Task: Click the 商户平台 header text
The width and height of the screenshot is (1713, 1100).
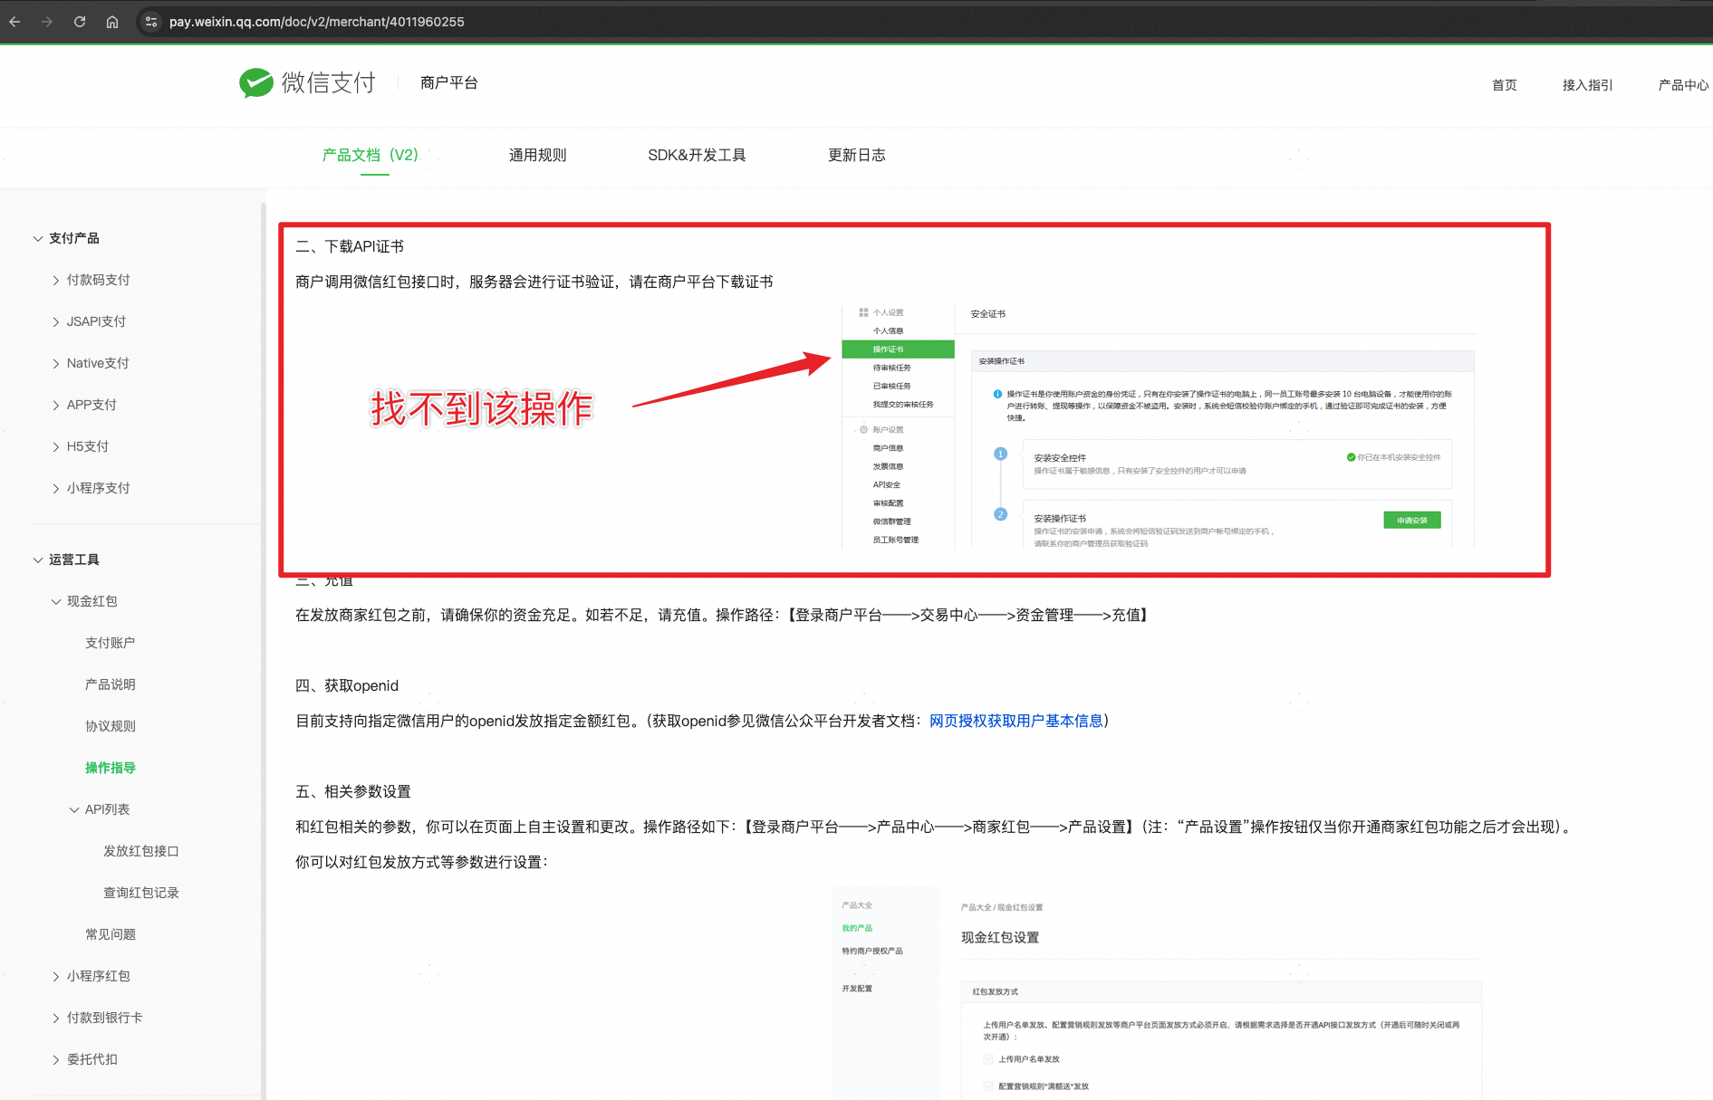Action: 449,82
